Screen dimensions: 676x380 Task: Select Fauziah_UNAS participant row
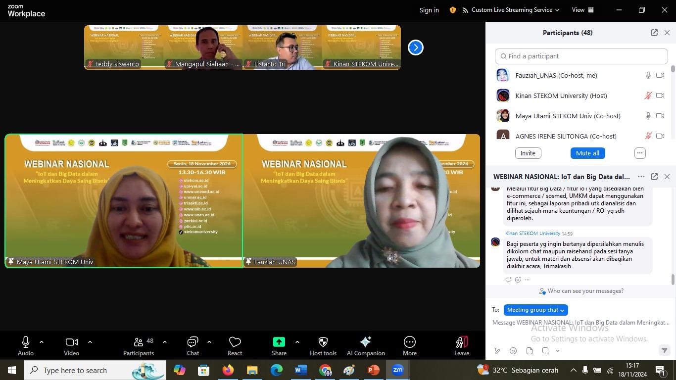tap(581, 75)
